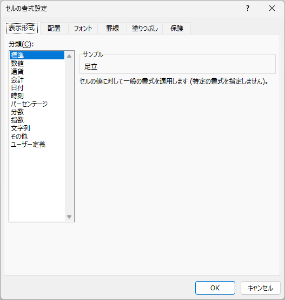
Task: Close the セルの書式設定 dialog
Action: point(272,8)
